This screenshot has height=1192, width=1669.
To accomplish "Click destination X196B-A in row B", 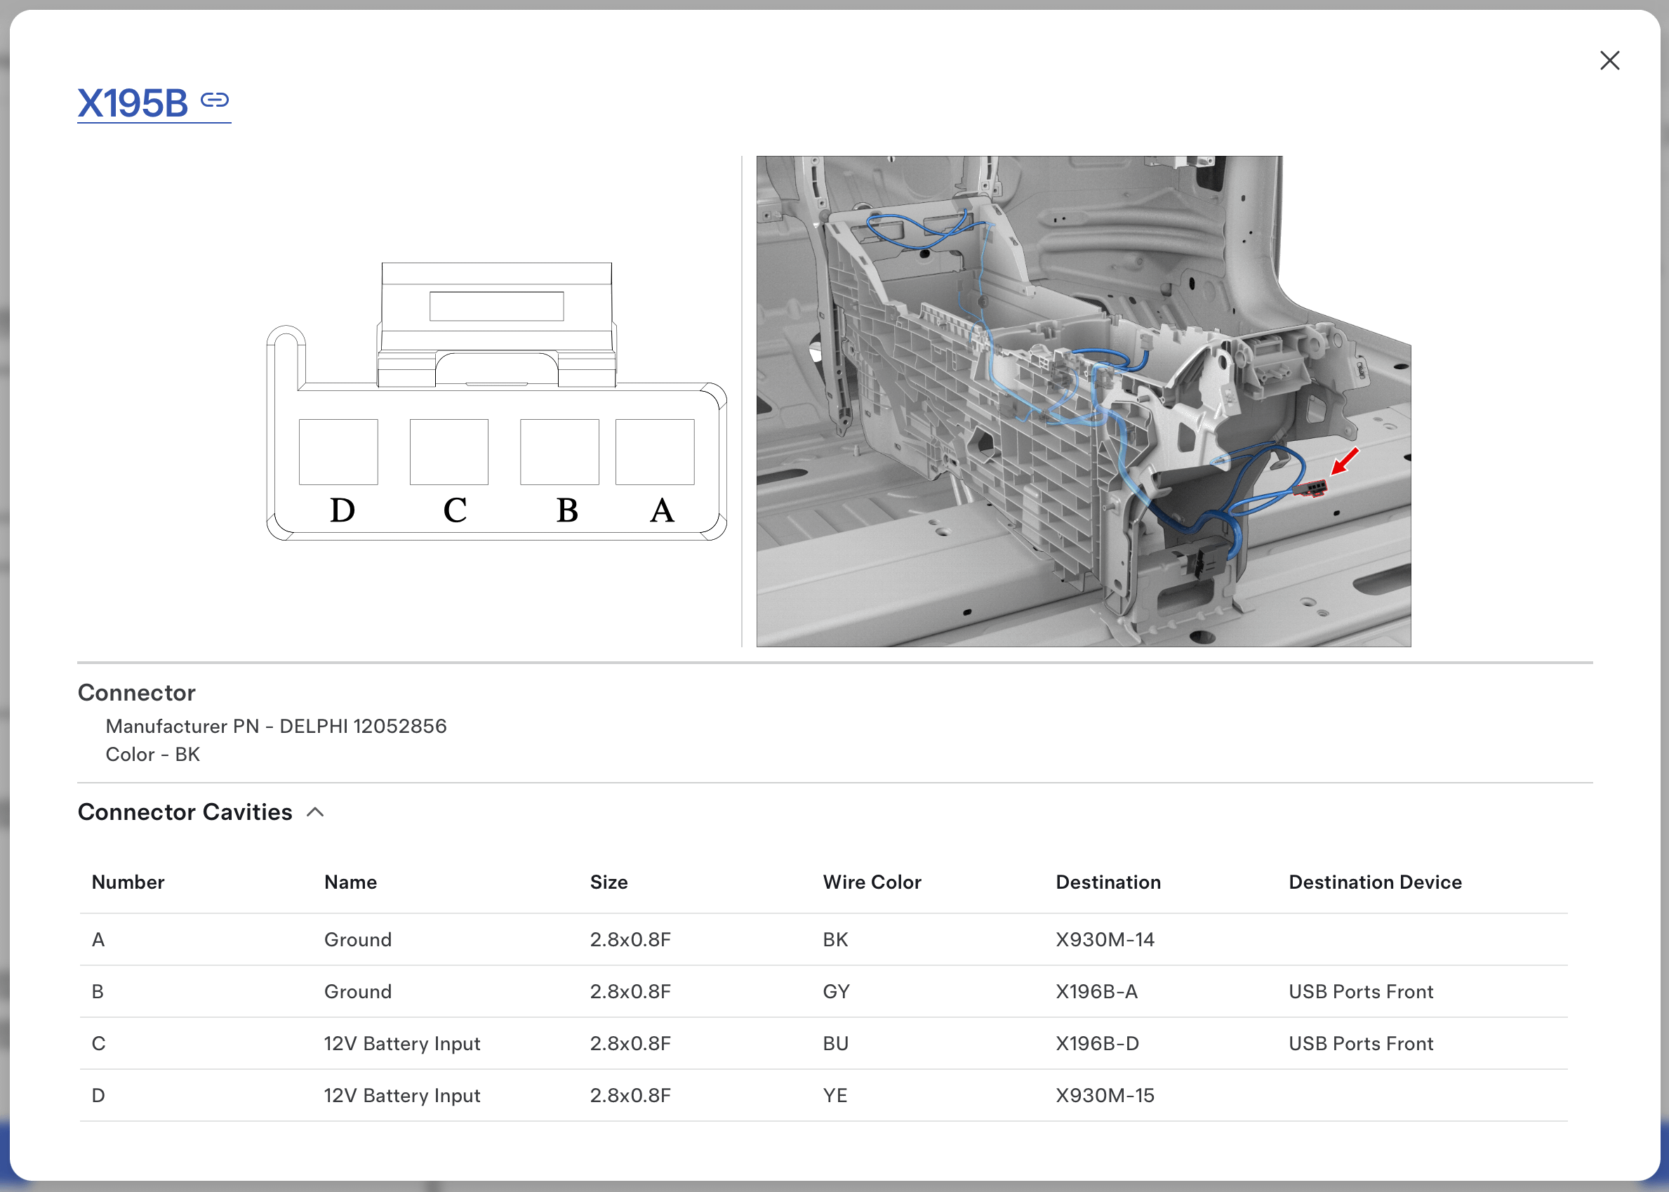I will click(1096, 992).
